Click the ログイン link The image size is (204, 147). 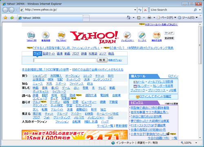[173, 76]
